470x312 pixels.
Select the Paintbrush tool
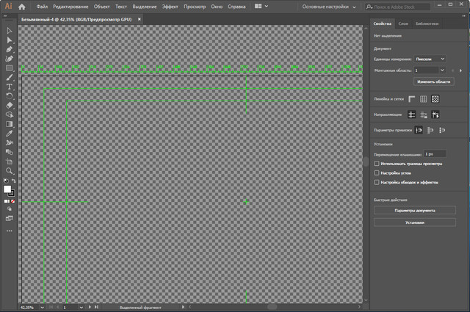coord(9,77)
